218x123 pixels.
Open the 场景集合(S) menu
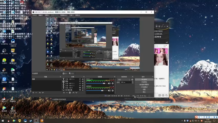(x=64, y=15)
